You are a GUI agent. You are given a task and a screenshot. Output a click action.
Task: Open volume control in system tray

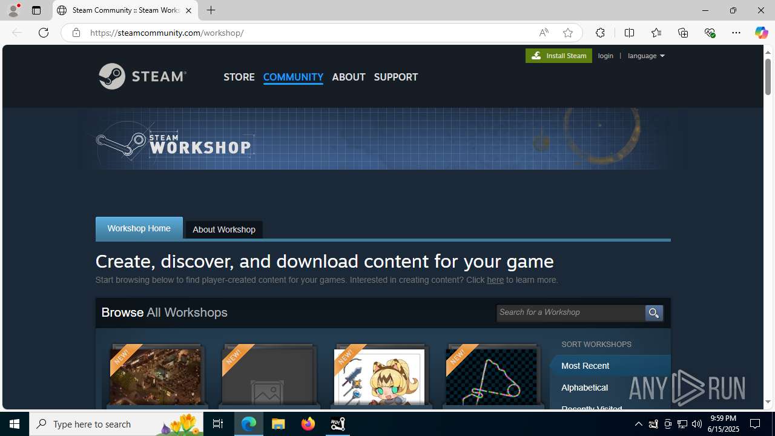point(696,424)
